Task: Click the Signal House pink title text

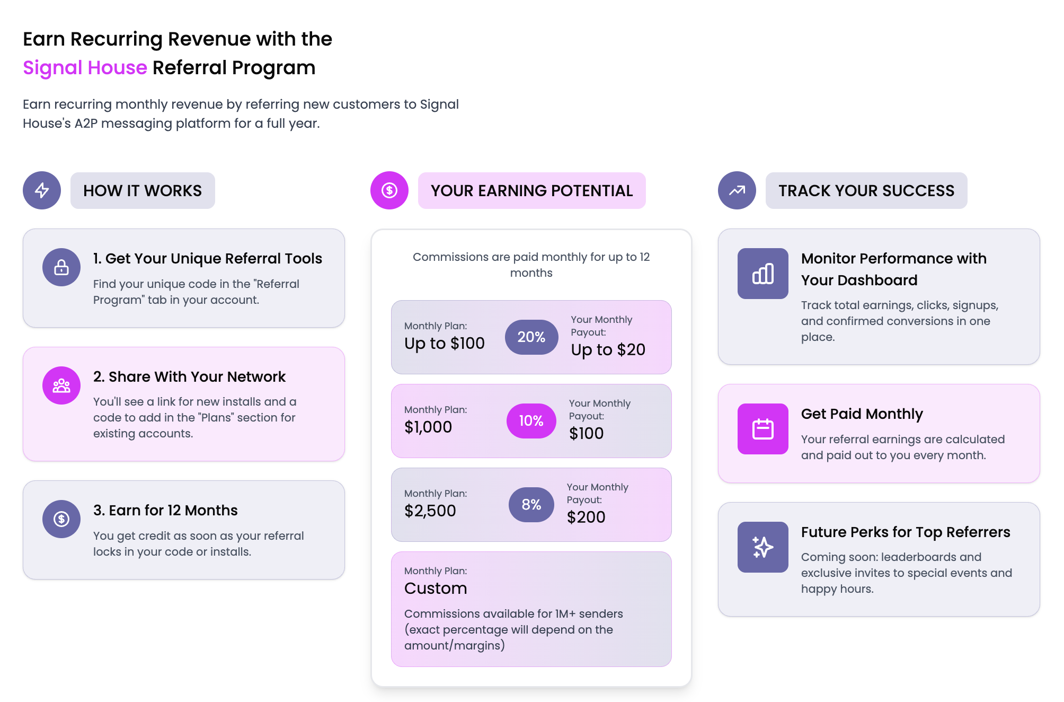Action: tap(85, 68)
